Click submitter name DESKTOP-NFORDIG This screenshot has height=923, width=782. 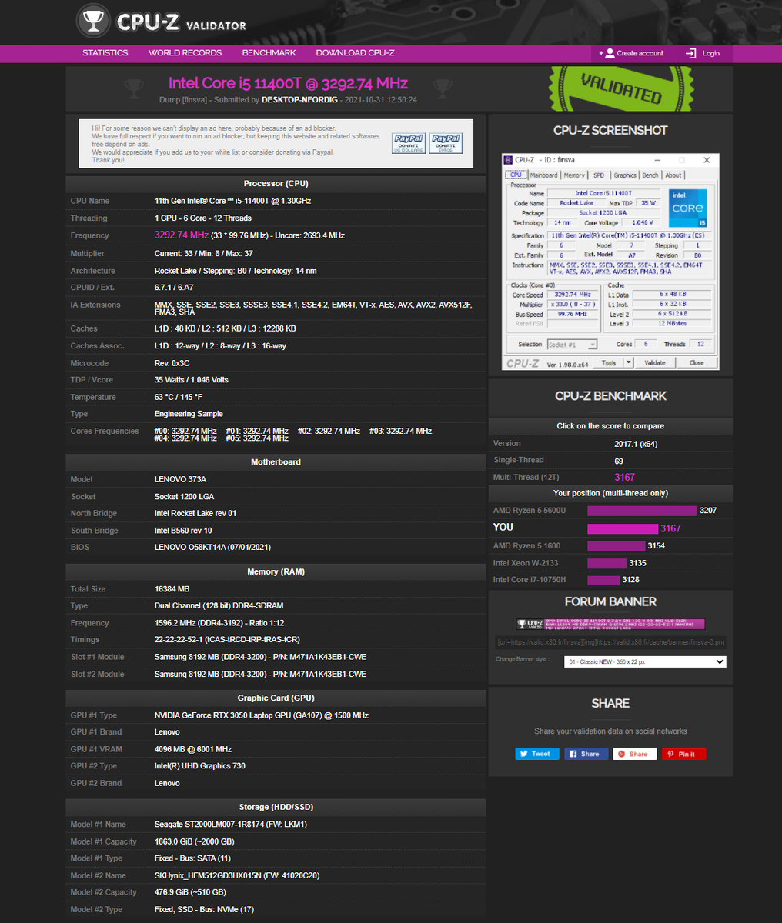tap(301, 100)
